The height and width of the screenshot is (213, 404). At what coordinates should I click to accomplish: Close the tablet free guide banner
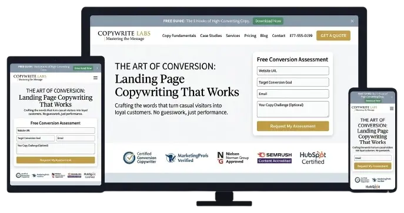pos(97,68)
